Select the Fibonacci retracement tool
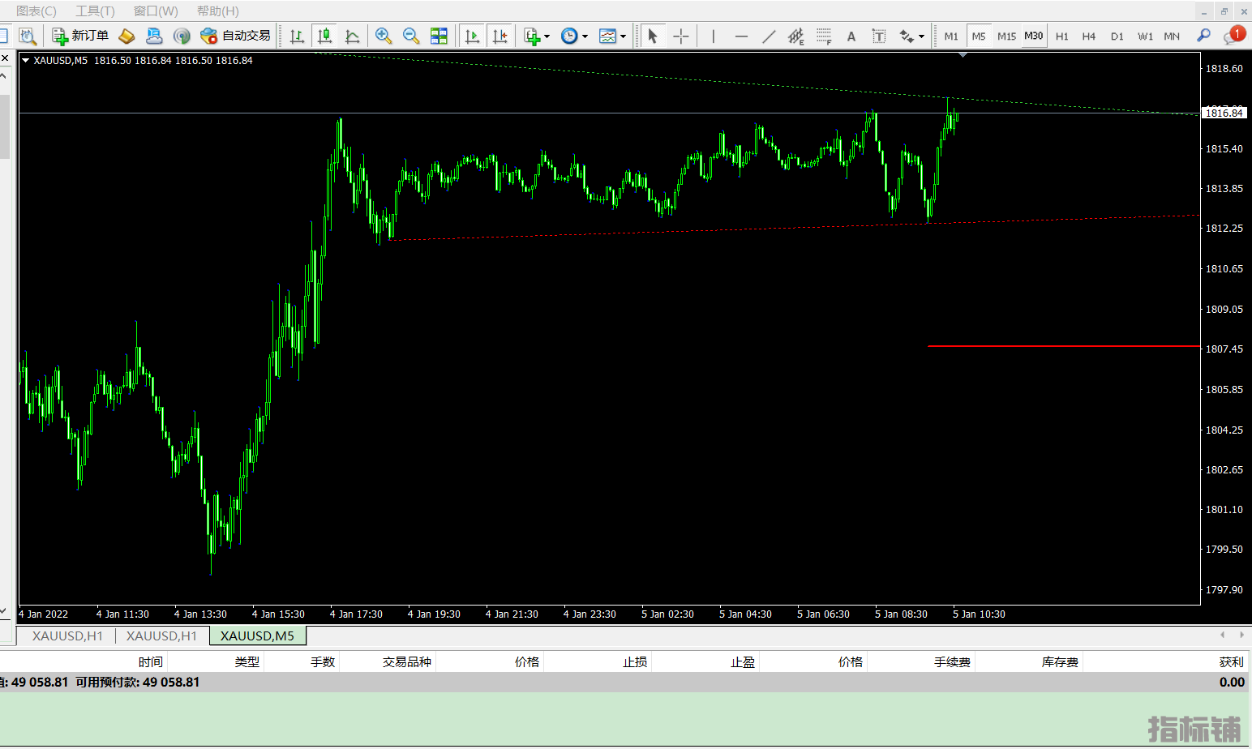Image resolution: width=1252 pixels, height=749 pixels. point(824,36)
